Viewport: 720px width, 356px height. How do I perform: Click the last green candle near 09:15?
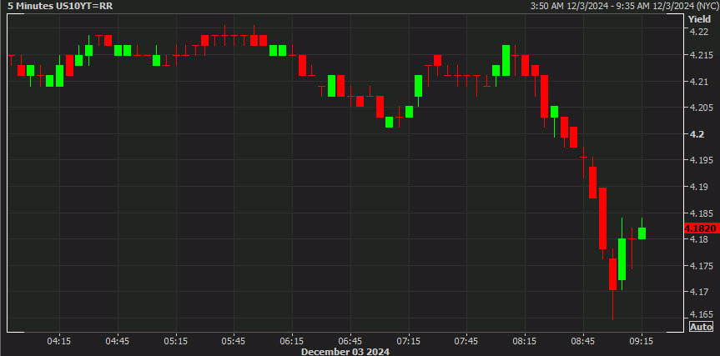642,233
